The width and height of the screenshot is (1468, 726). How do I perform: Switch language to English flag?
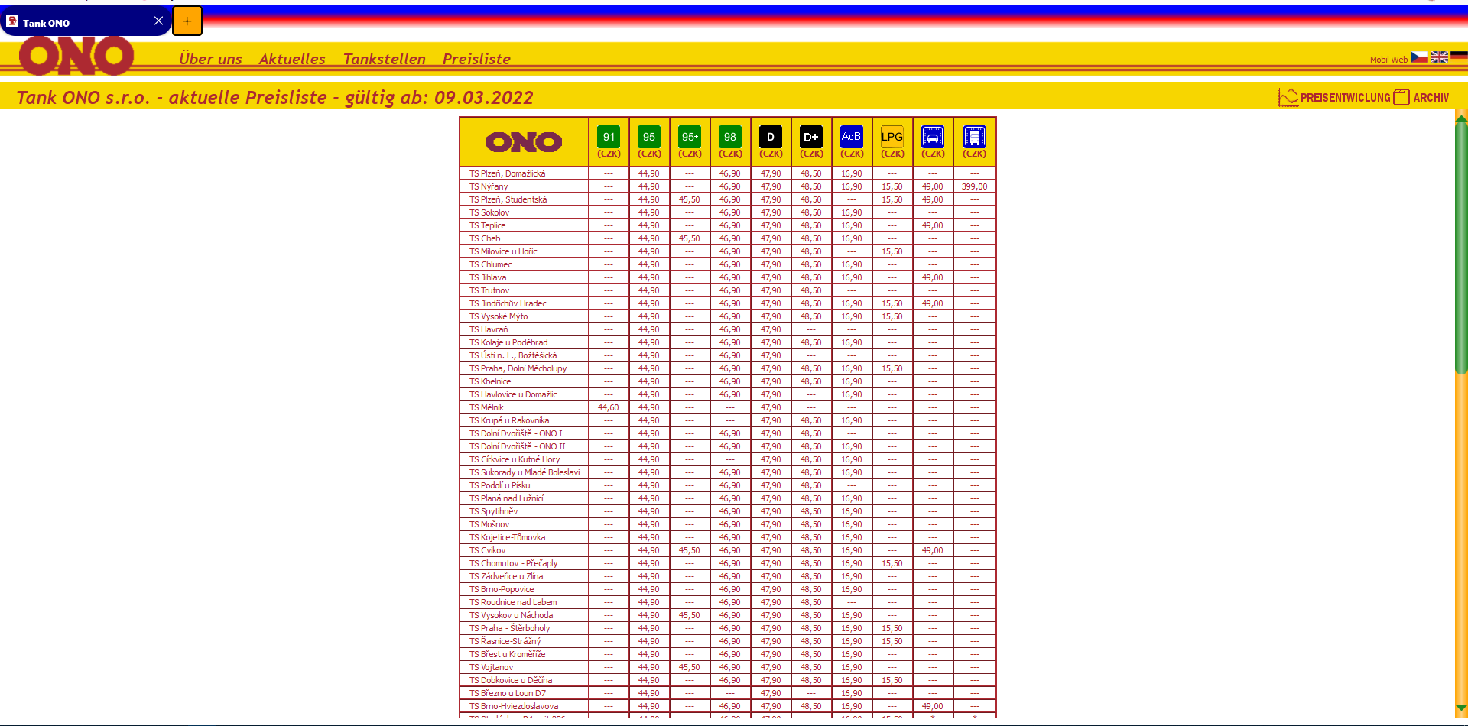(1439, 57)
